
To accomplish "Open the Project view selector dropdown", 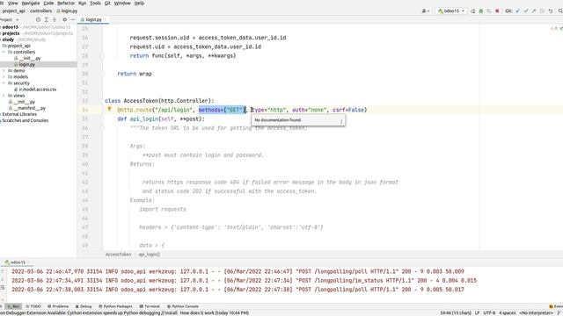I will tap(10, 19).
